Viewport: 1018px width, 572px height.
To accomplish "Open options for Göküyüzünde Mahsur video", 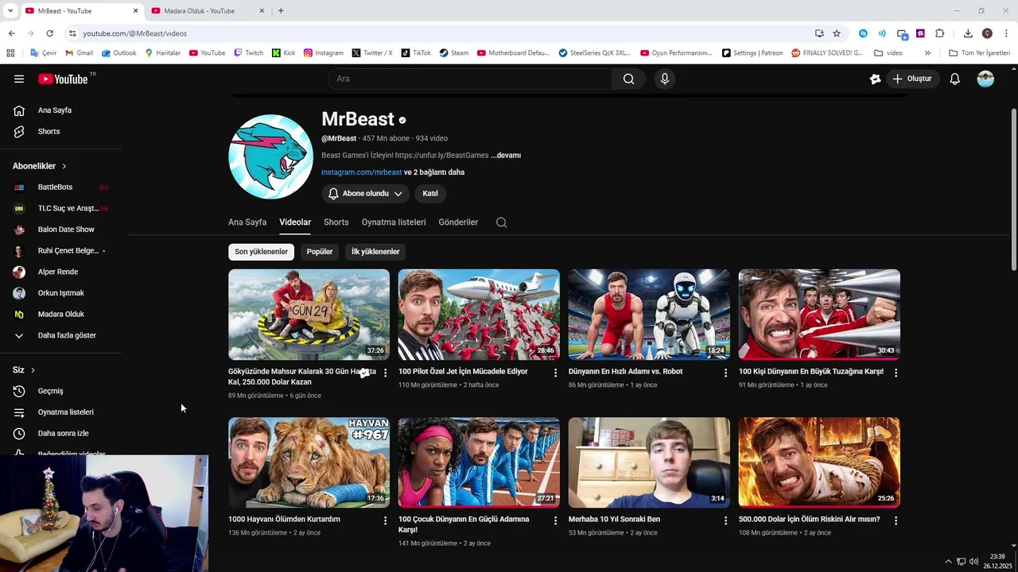I will click(386, 373).
